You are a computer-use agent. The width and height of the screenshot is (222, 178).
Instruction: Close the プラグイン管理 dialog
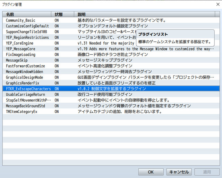218,4
